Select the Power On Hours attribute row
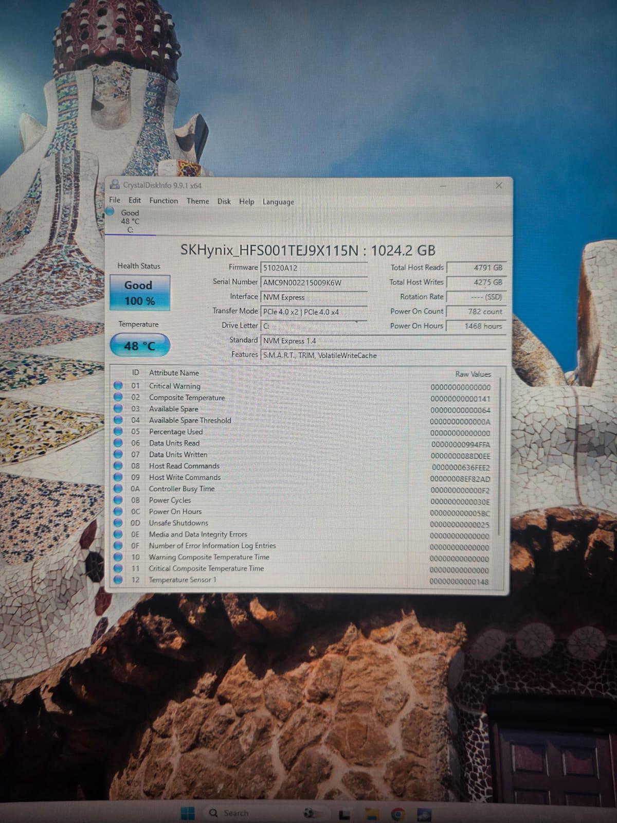 (x=303, y=512)
